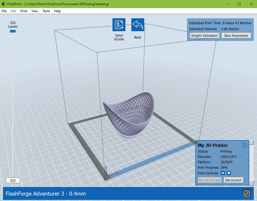Open the File menu

pos(4,11)
